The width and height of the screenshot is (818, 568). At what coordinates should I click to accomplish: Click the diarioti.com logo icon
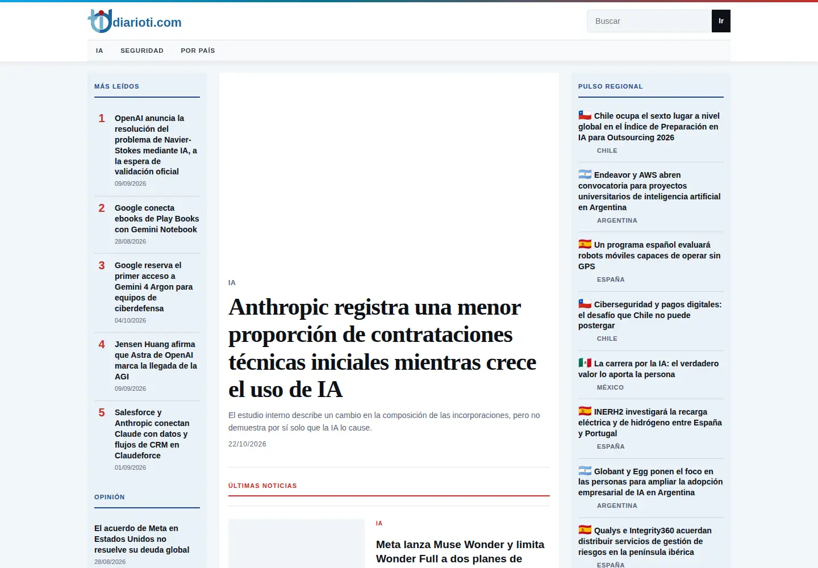(100, 21)
